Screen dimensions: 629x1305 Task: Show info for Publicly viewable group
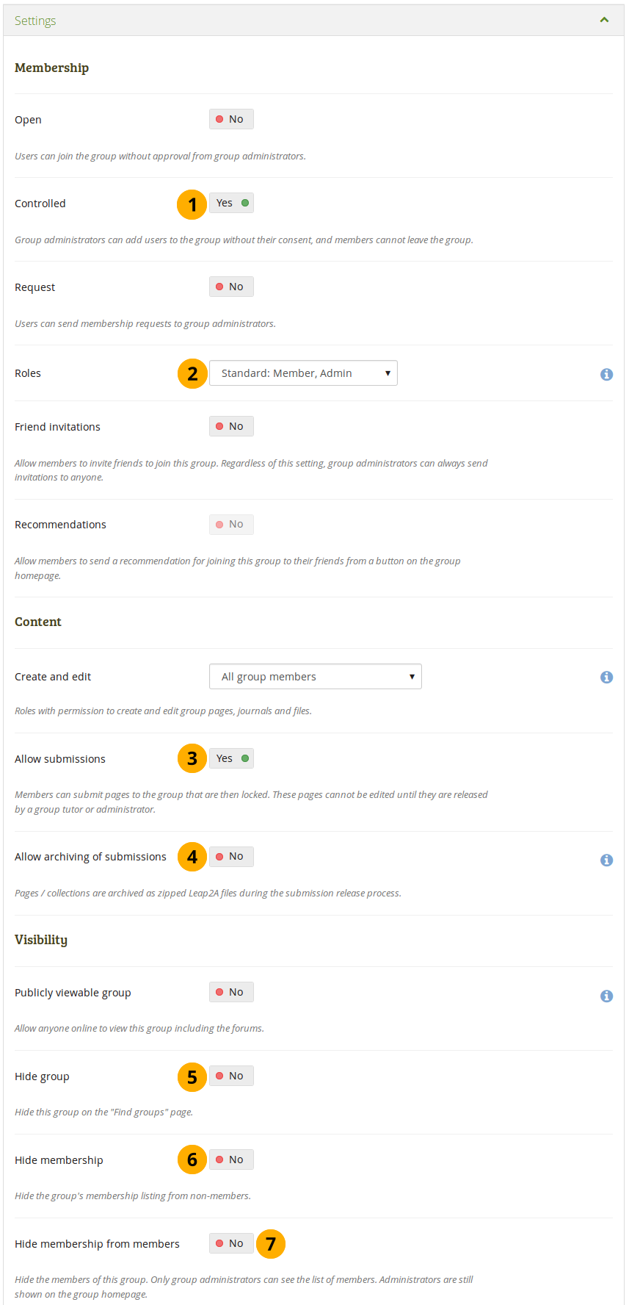click(x=606, y=996)
